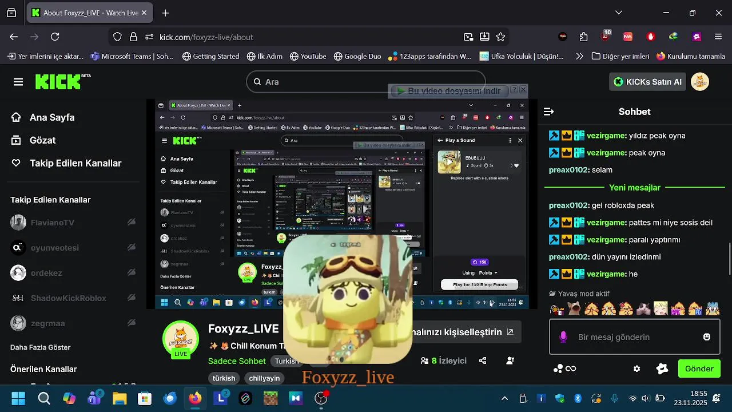This screenshot has height=412, width=732.
Task: Select the About Foxyzz_LIVE browser tab
Action: point(90,13)
